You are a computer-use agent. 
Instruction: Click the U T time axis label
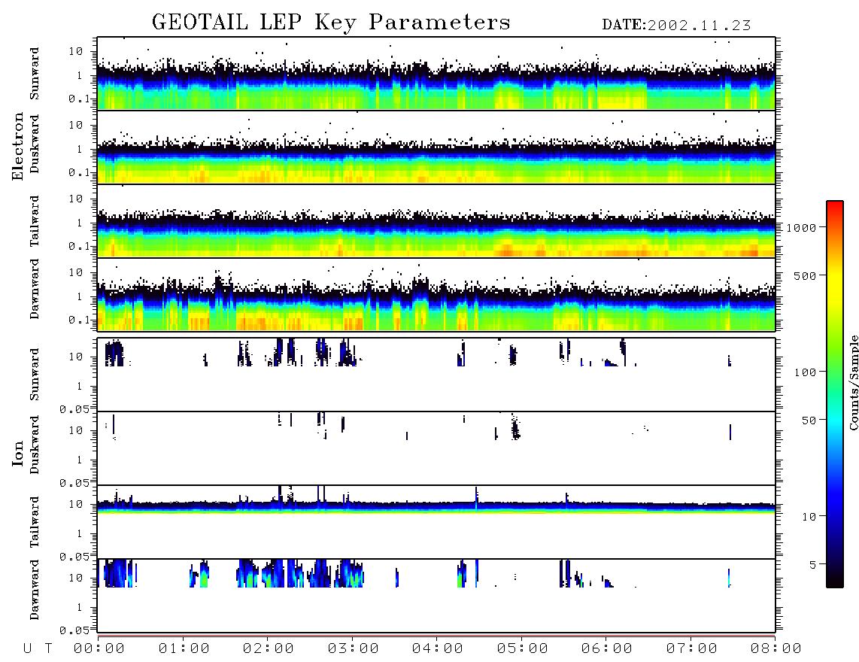[x=38, y=649]
